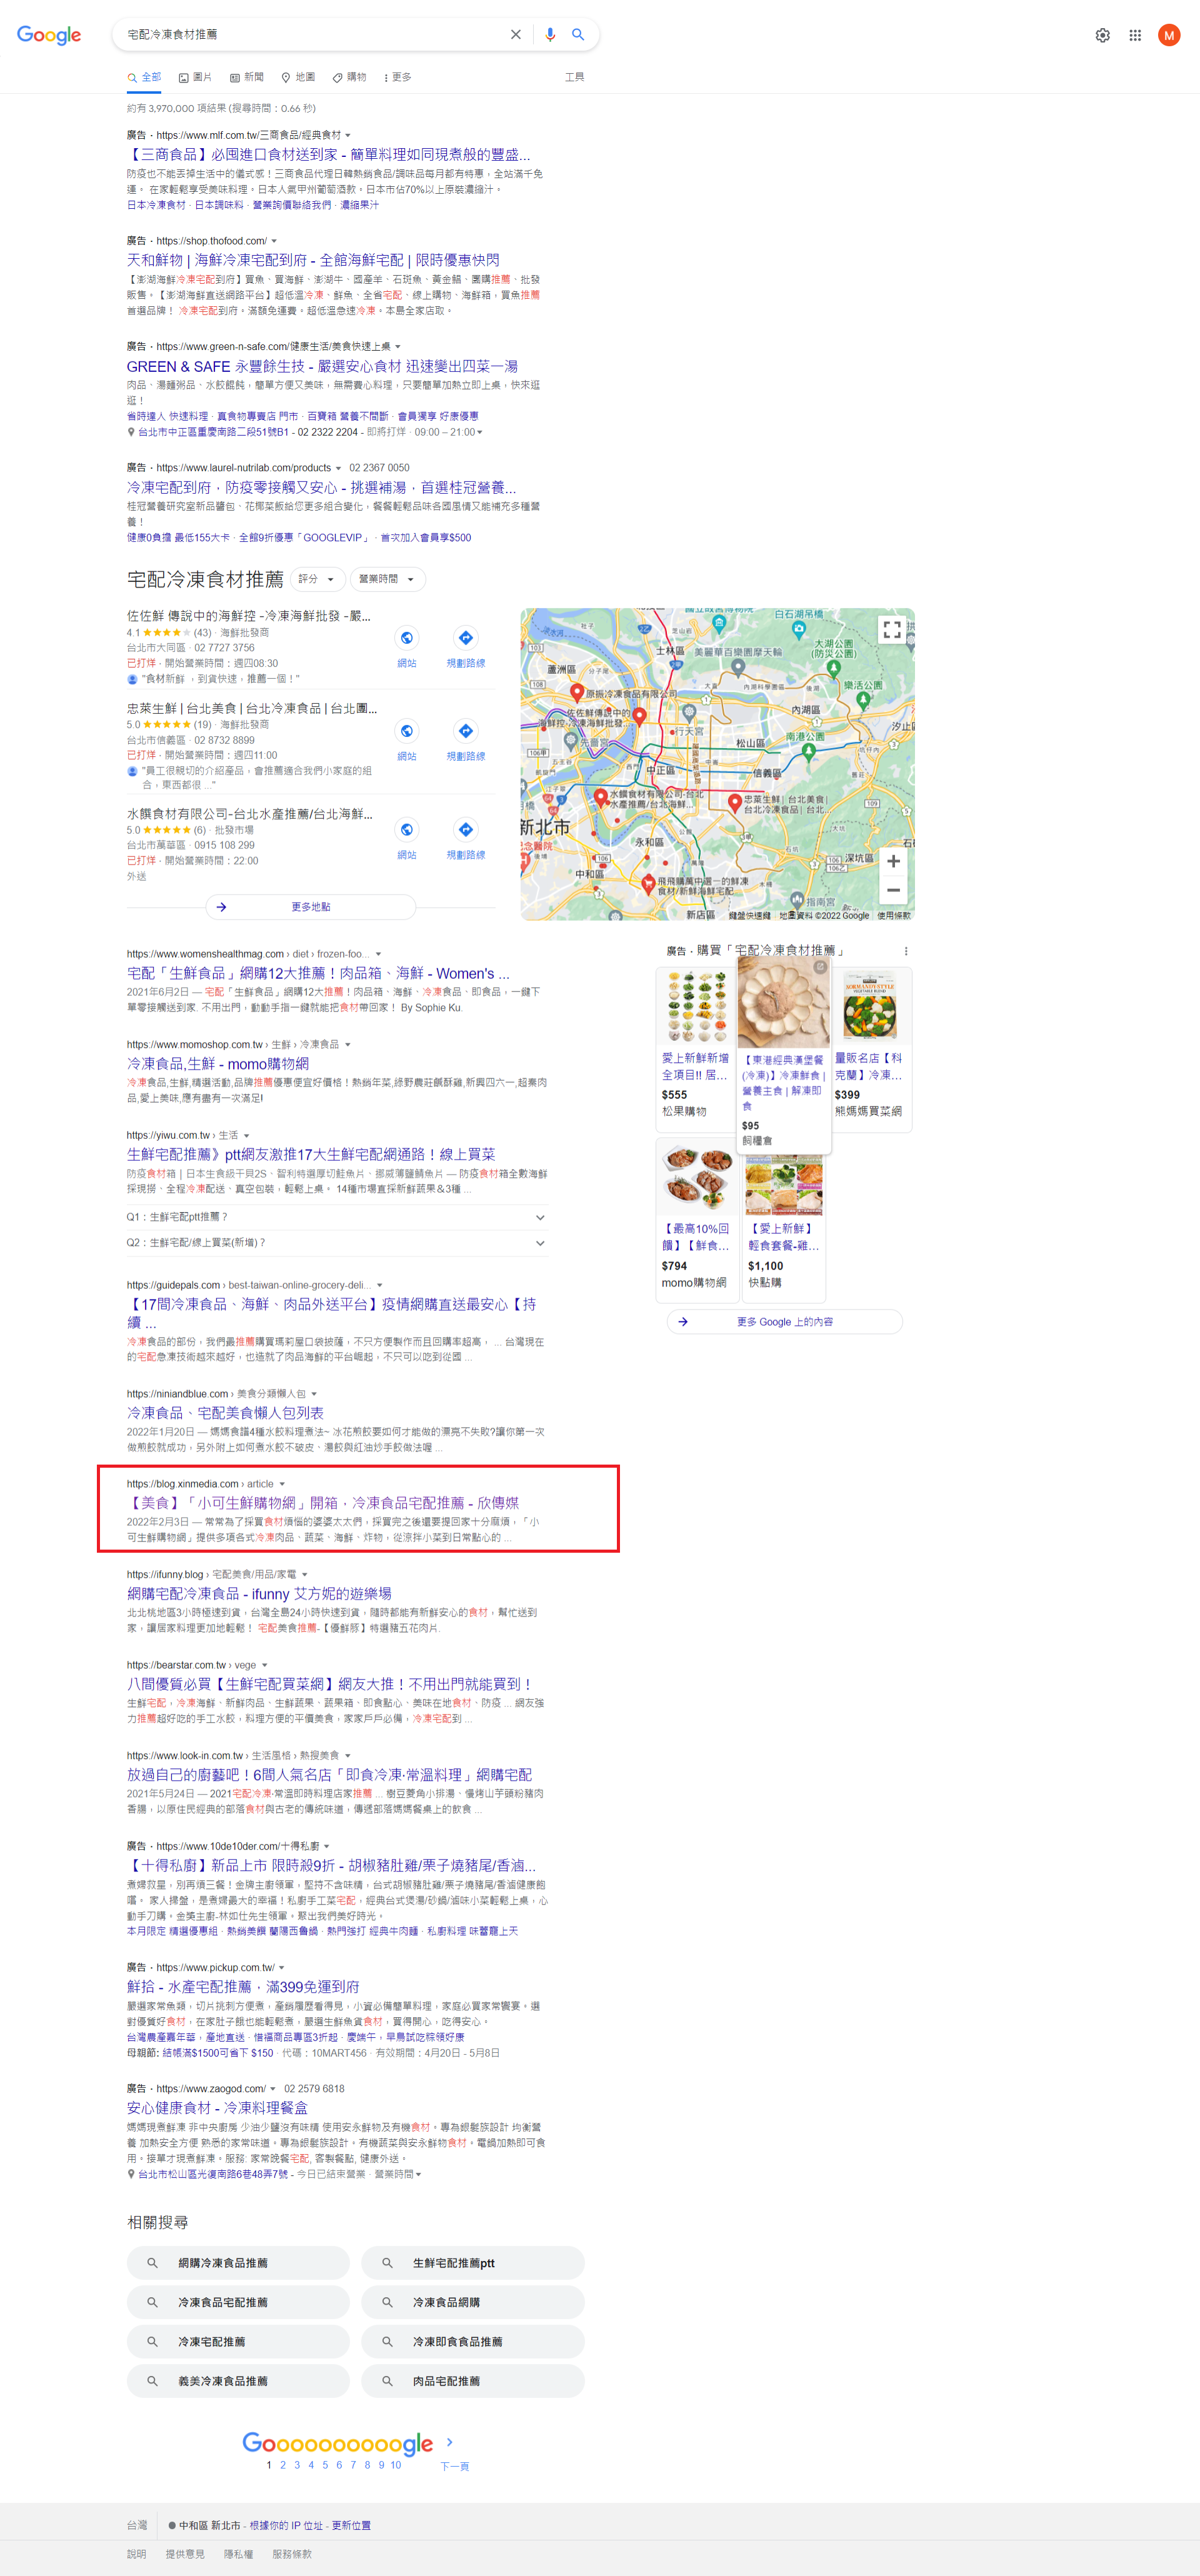Viewport: 1200px width, 2576px height.
Task: Submit search with magnifier icon
Action: point(578,34)
